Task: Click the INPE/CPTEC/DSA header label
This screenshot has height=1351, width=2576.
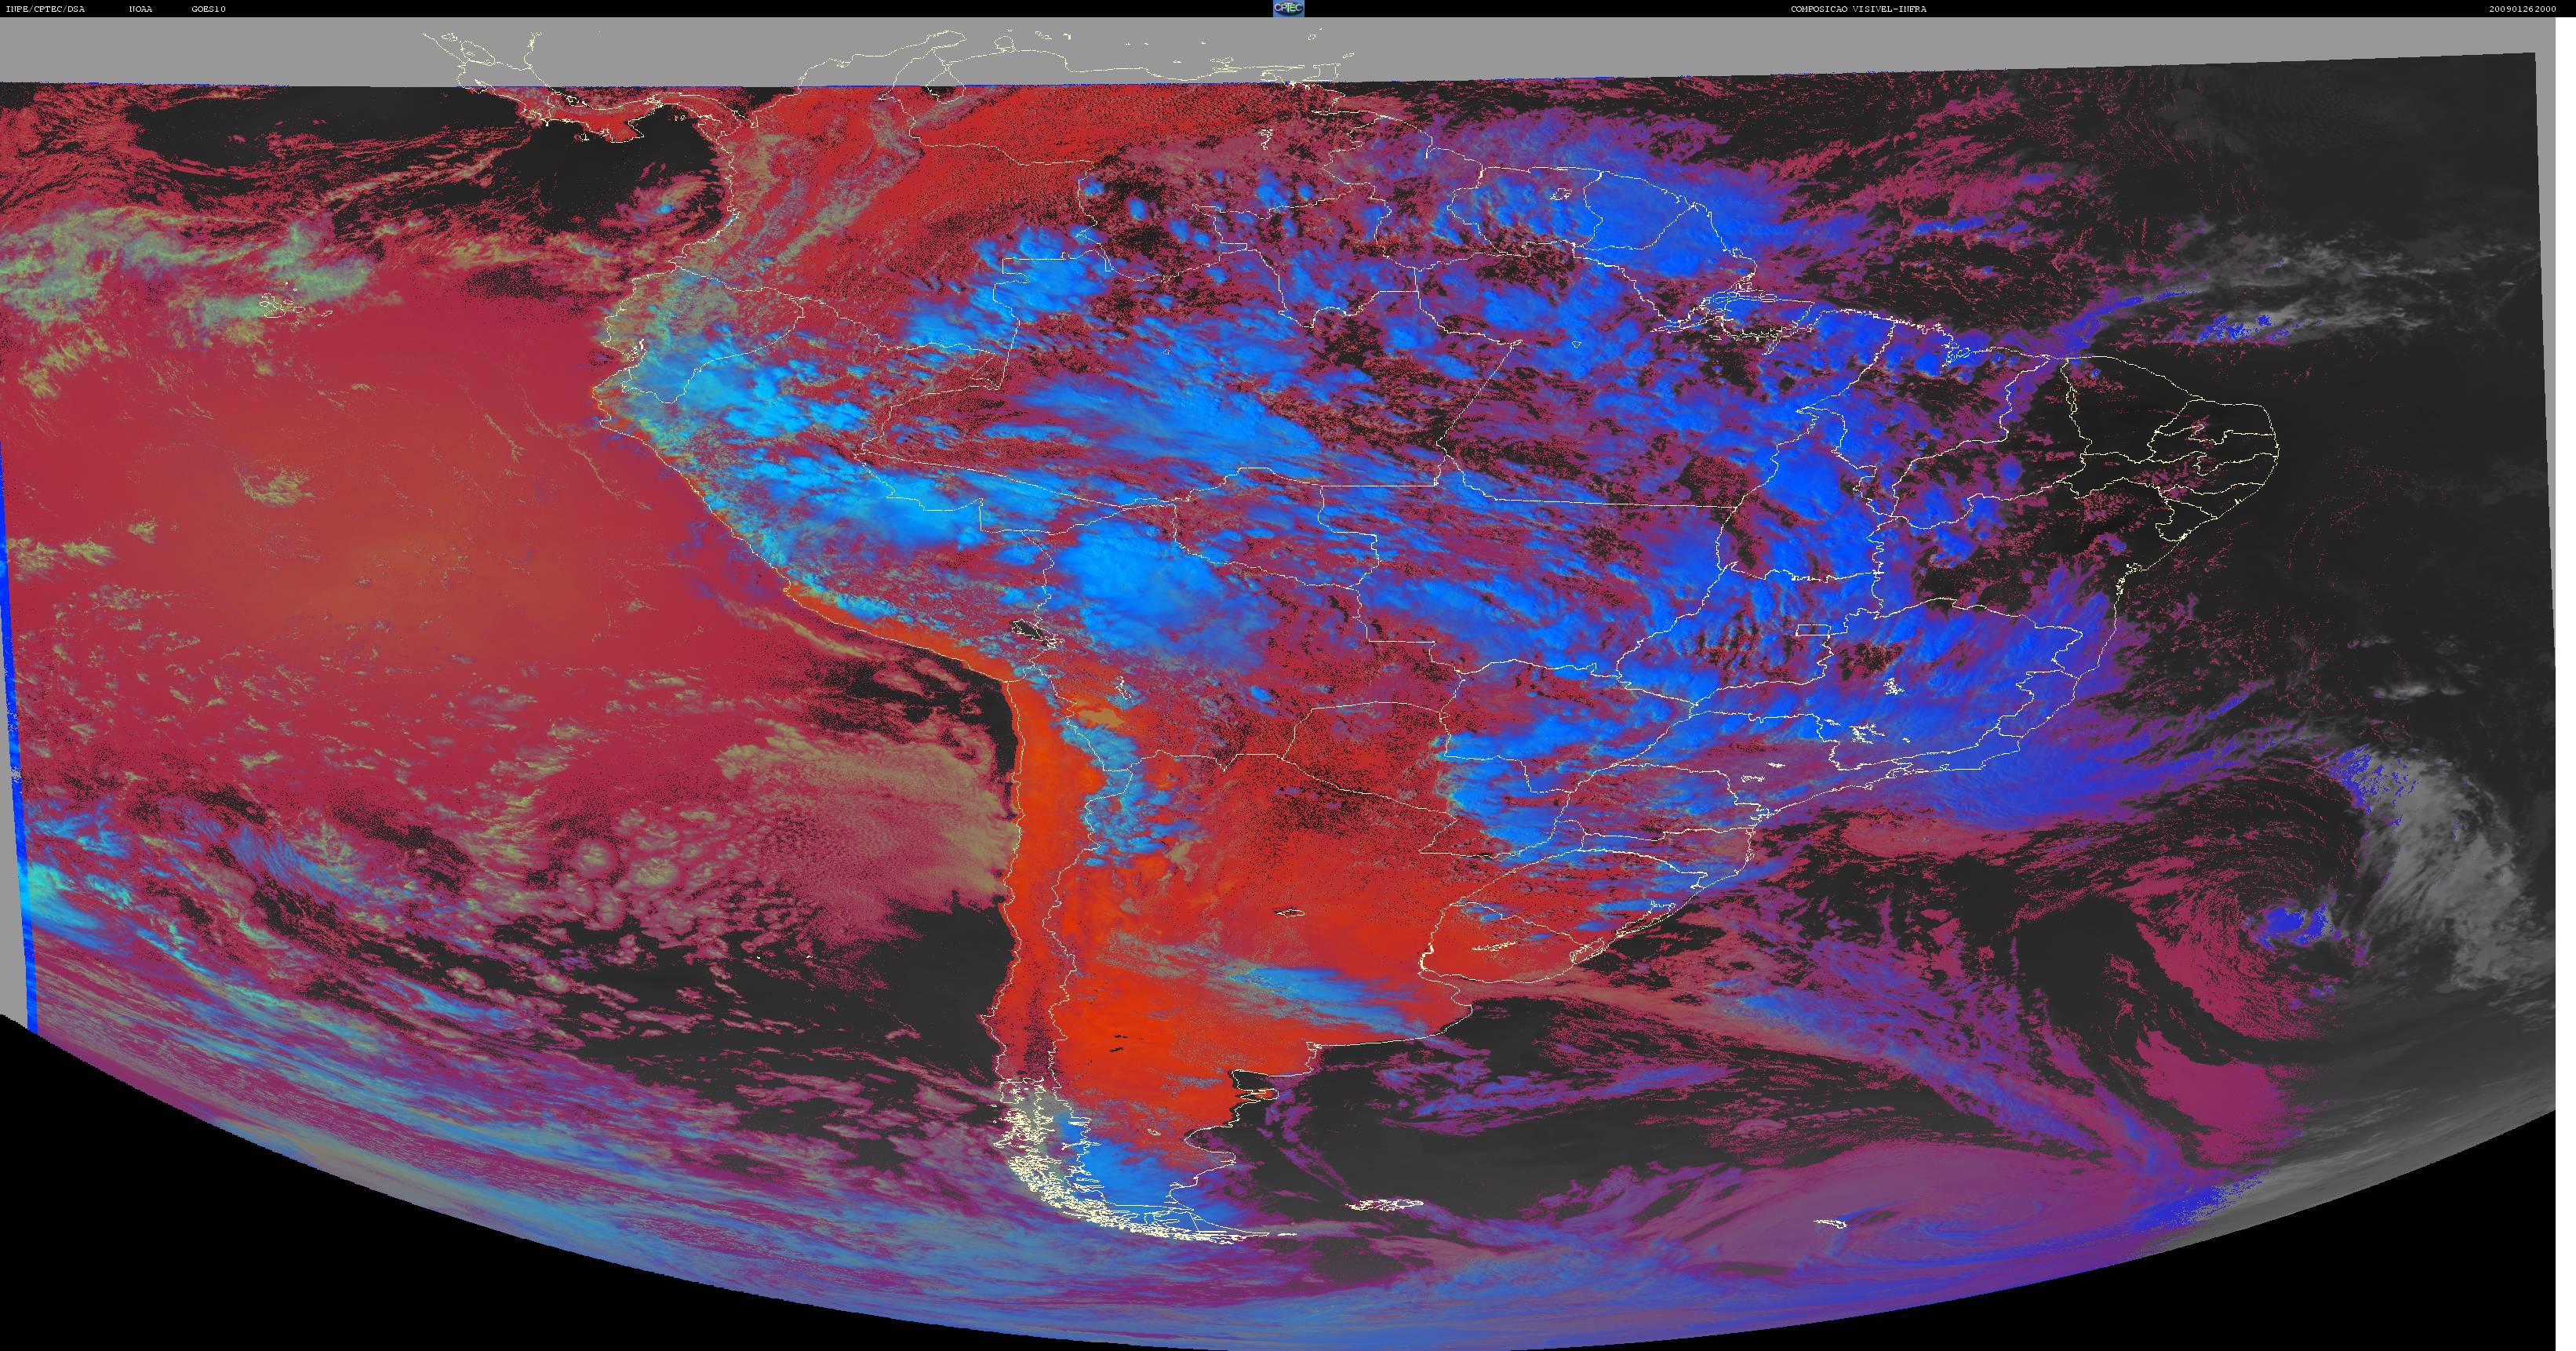Action: click(x=45, y=9)
